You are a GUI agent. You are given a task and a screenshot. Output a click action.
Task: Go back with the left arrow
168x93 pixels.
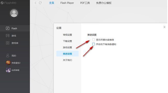(35, 3)
